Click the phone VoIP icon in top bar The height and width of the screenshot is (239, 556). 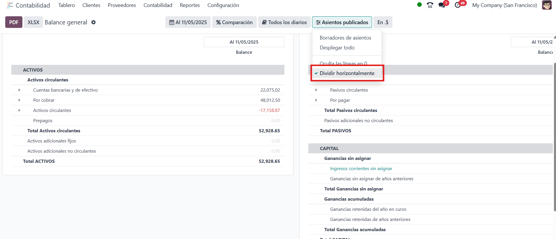click(x=430, y=5)
